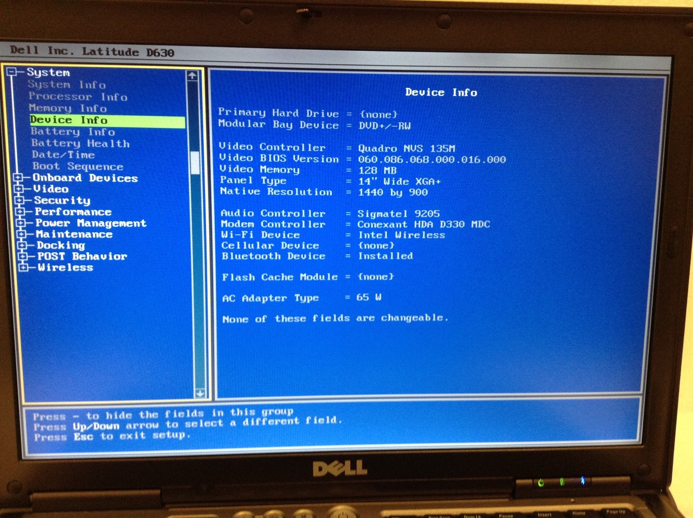This screenshot has height=518, width=693.
Task: Click the 128 MB video memory value
Action: pos(377,170)
